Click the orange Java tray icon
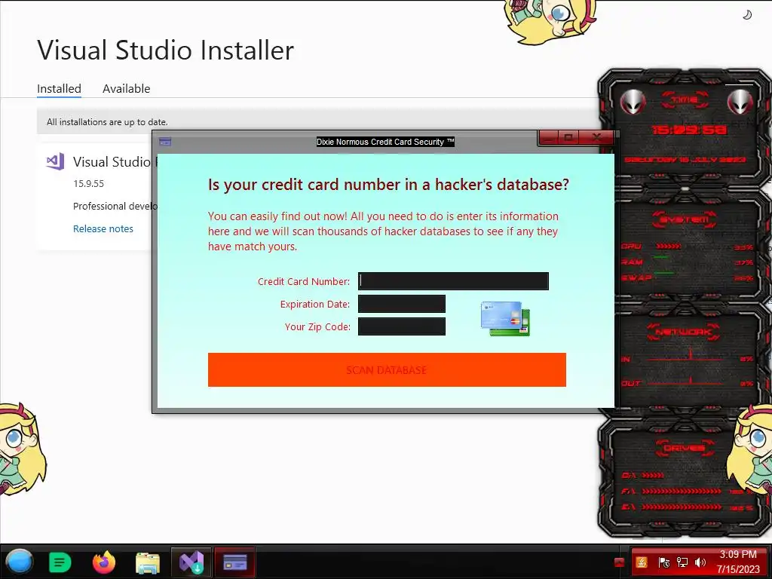 pos(642,562)
